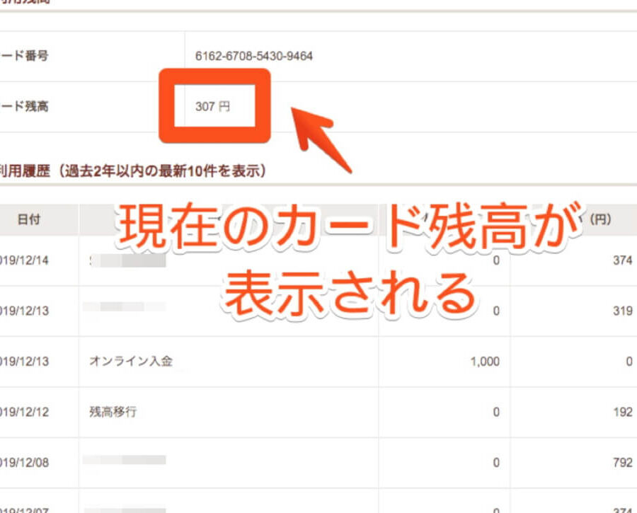
Task: Select the 2019/12/12 date cell
Action: point(25,412)
